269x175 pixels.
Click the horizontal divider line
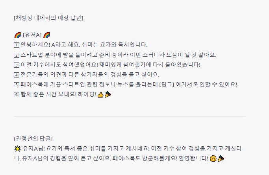130,117
